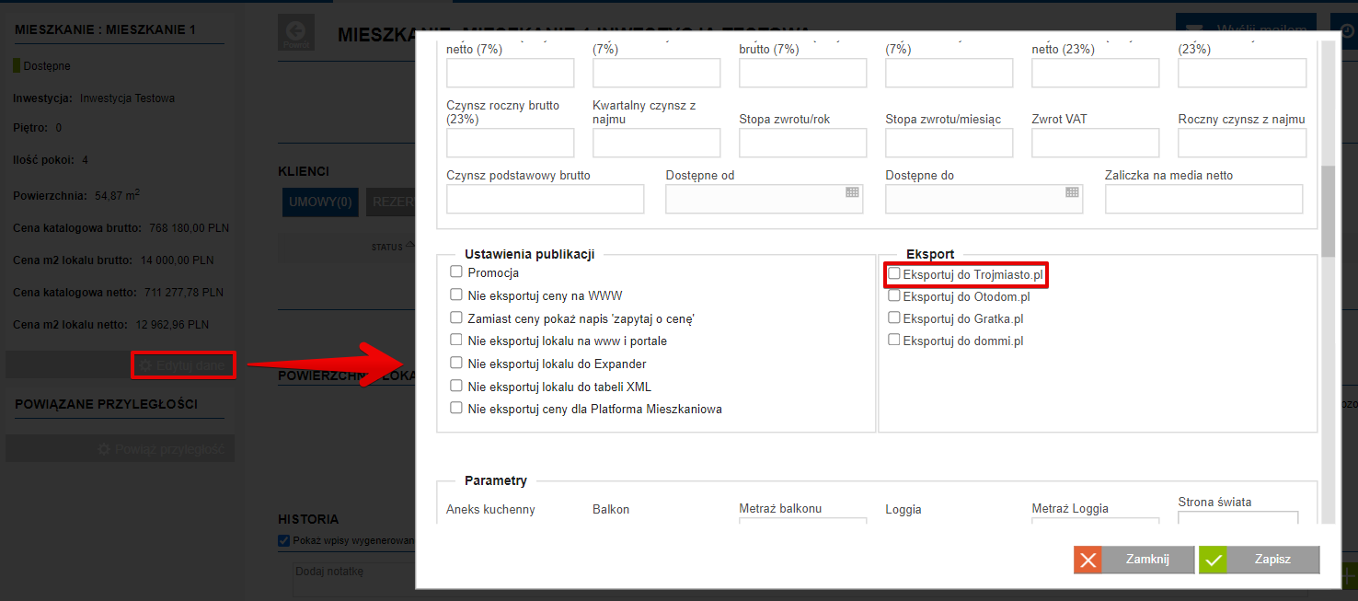The height and width of the screenshot is (601, 1358).
Task: Click the back arrow Powrót icon
Action: click(296, 32)
